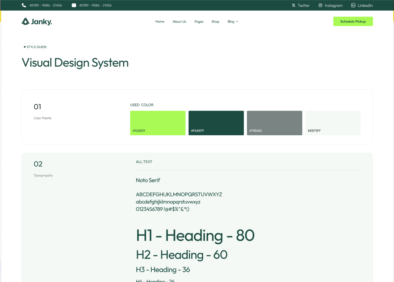Image resolution: width=394 pixels, height=282 pixels.
Task: Click the Schedule Pickup button
Action: pyautogui.click(x=353, y=21)
